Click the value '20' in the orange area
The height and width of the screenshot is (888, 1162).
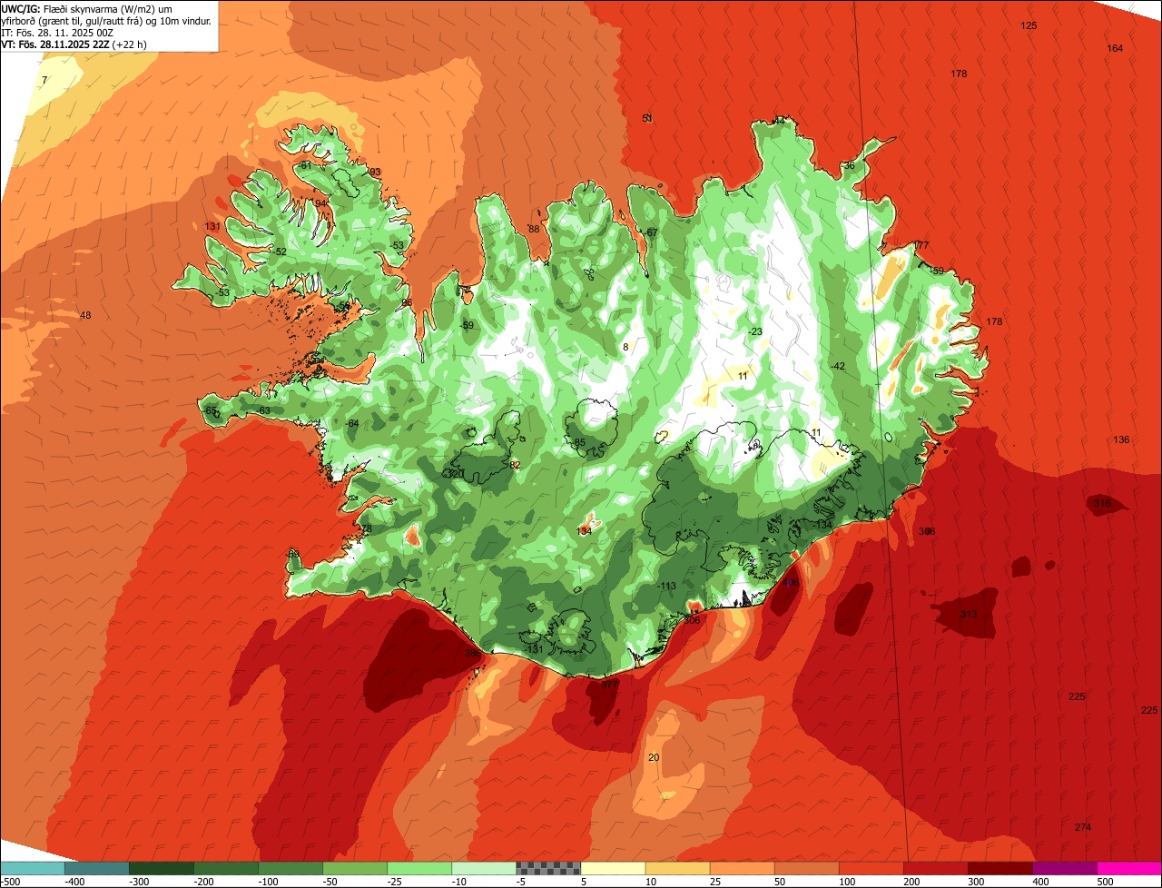(654, 757)
